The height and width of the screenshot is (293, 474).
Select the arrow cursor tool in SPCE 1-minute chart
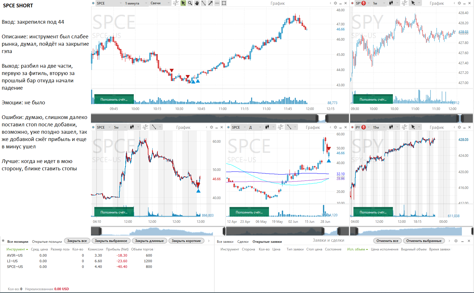(183, 3)
